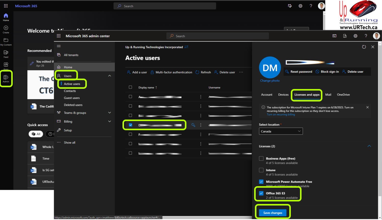Click the Save changes button
Viewport: 382px width, 220px height.
[272, 213]
